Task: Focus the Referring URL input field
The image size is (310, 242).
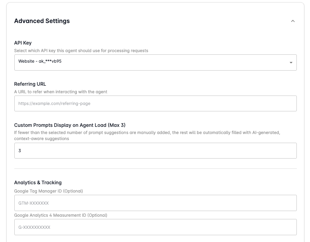Action: pyautogui.click(x=156, y=103)
